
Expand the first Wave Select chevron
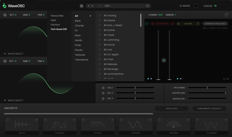(5, 54)
